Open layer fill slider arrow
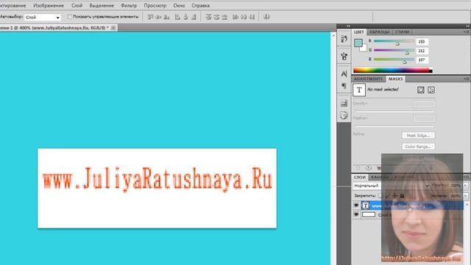Image resolution: width=471 pixels, height=265 pixels. pos(465,196)
